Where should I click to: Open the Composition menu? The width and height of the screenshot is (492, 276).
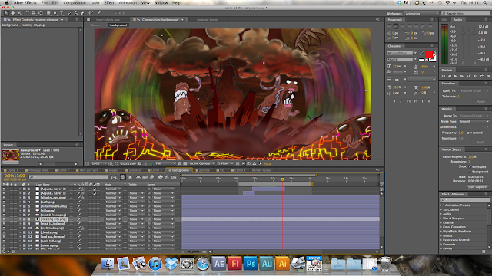point(75,2)
